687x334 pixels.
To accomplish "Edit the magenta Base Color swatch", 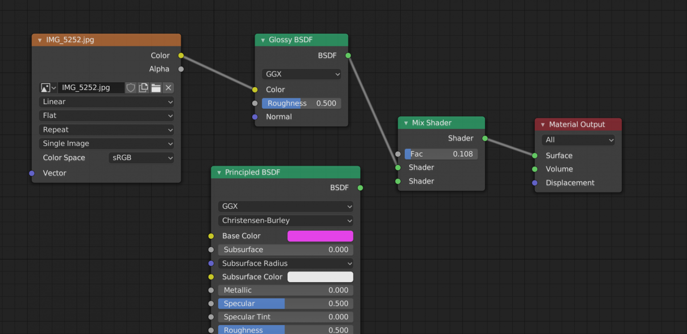I will (x=320, y=236).
